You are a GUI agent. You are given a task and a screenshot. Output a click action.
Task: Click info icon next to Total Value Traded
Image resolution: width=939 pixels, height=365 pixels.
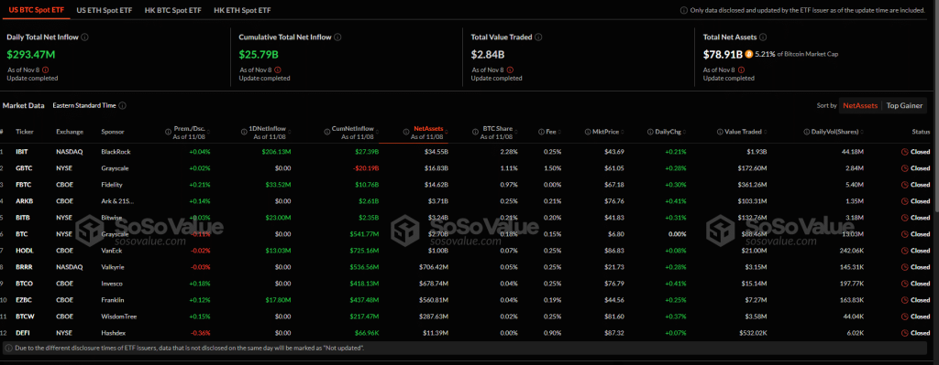538,37
